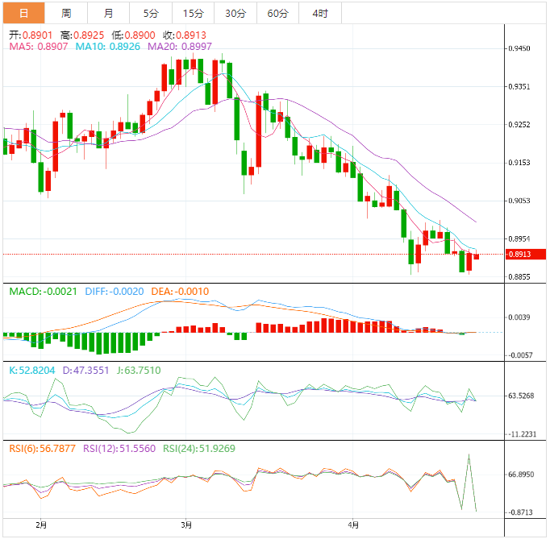Open the 4时 timeframe tab
The height and width of the screenshot is (539, 550).
coord(320,13)
